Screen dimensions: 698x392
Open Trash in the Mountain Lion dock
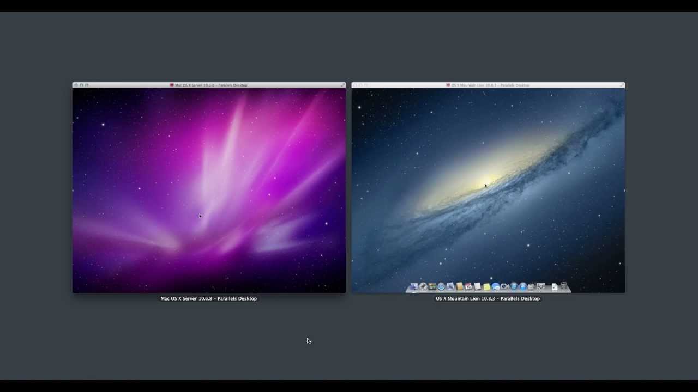click(x=564, y=286)
